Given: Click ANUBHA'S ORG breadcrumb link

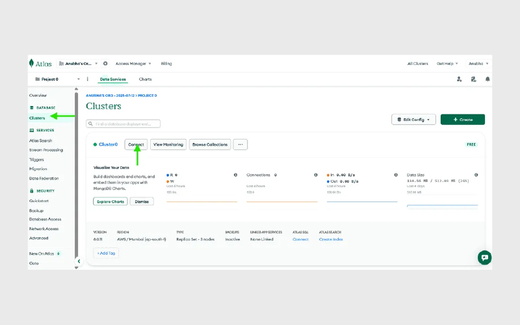Looking at the screenshot, I should [110, 96].
